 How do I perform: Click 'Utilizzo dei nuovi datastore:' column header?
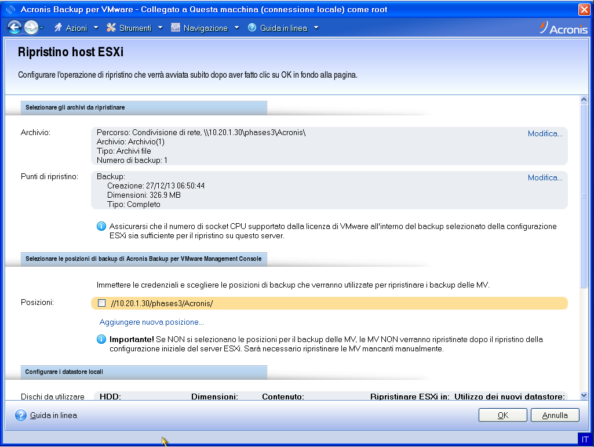pos(509,397)
